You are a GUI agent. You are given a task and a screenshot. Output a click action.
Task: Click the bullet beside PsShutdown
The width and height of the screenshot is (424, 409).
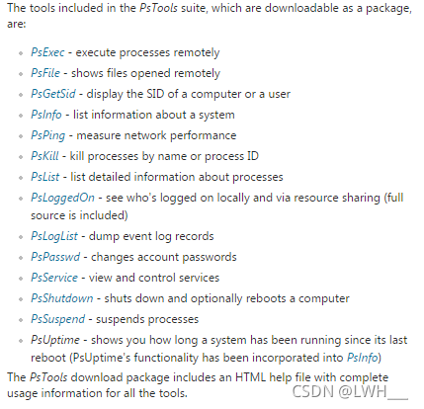coord(21,299)
